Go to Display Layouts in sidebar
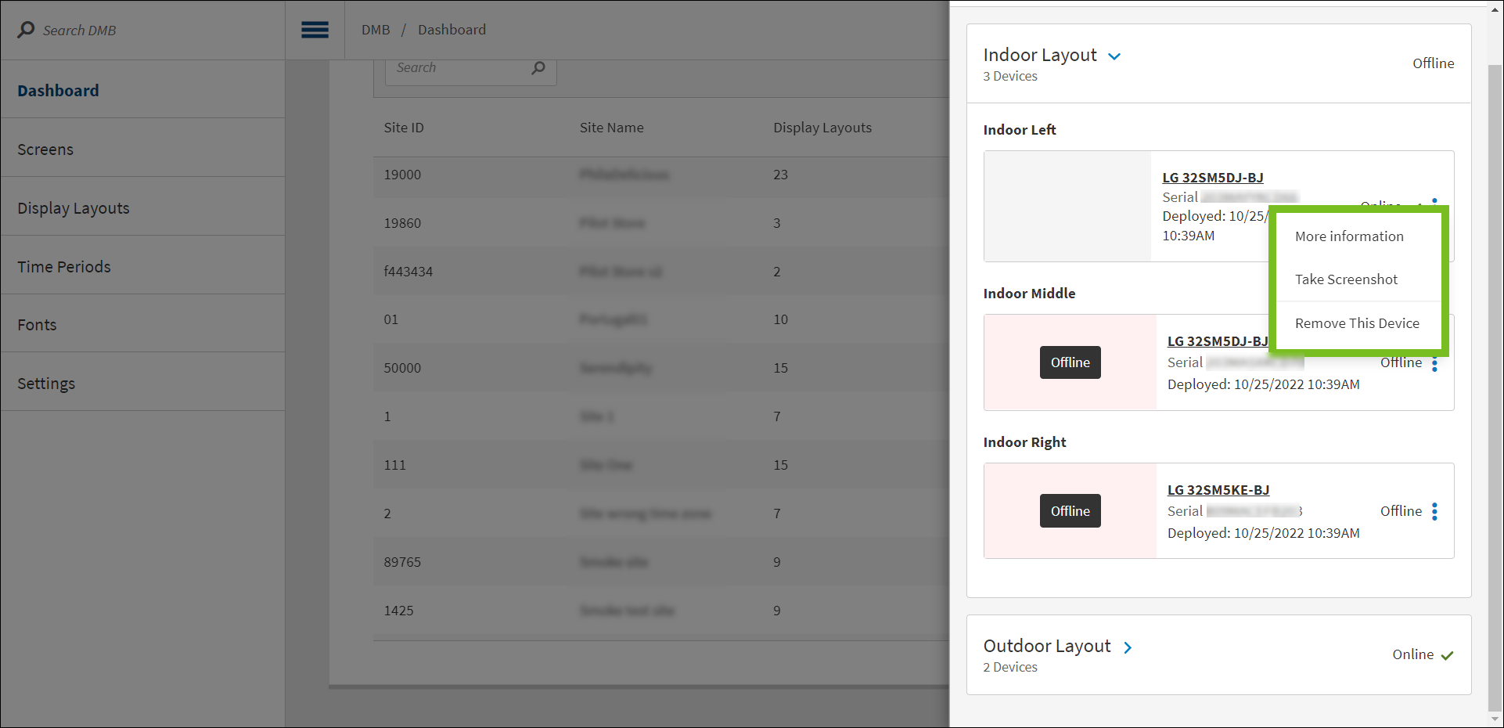 tap(74, 208)
